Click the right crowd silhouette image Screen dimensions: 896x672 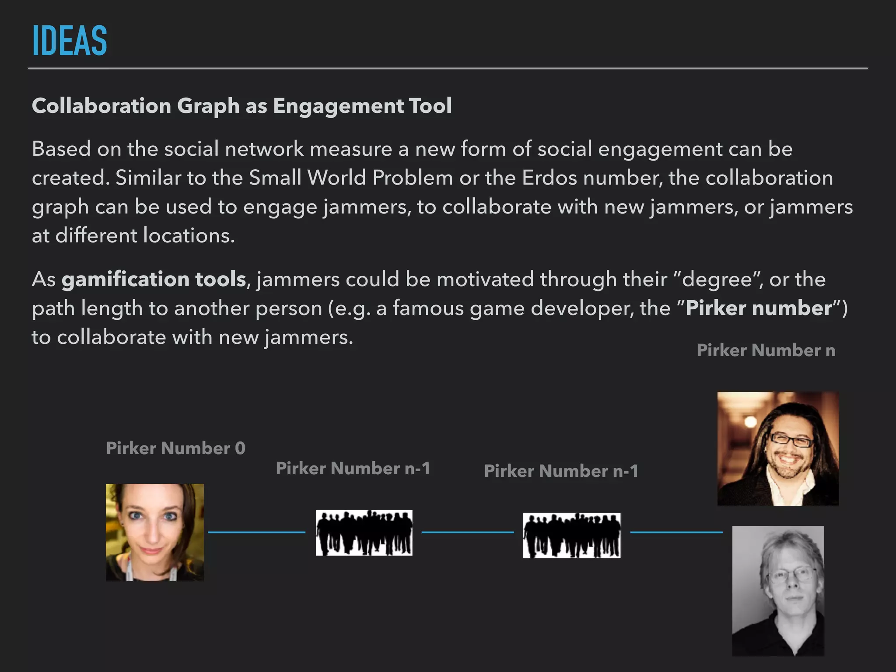(x=572, y=535)
